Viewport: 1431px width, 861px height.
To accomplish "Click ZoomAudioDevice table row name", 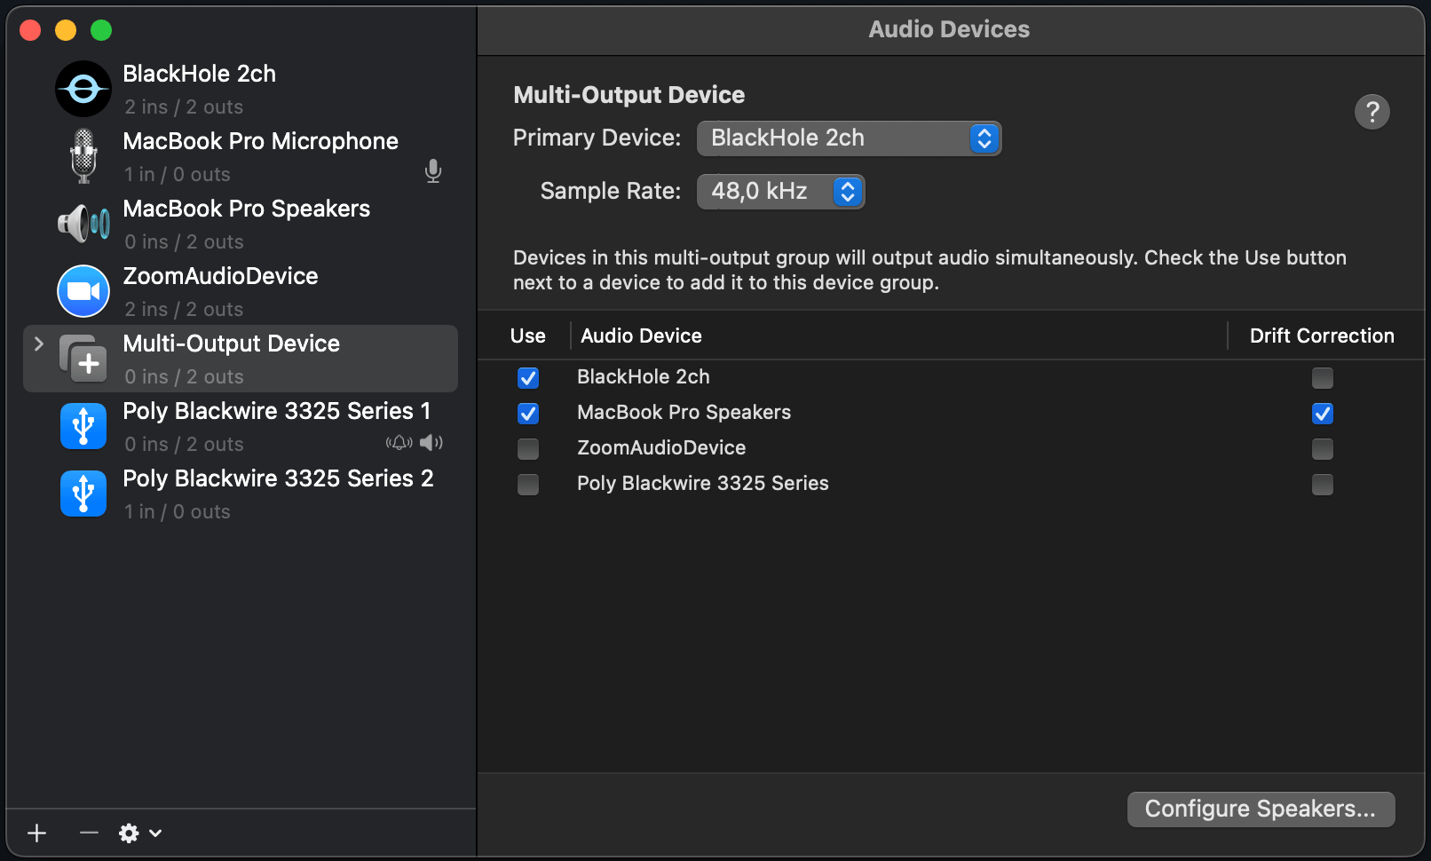I will point(661,448).
